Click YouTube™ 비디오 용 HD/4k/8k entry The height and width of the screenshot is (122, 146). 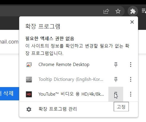[64, 94]
